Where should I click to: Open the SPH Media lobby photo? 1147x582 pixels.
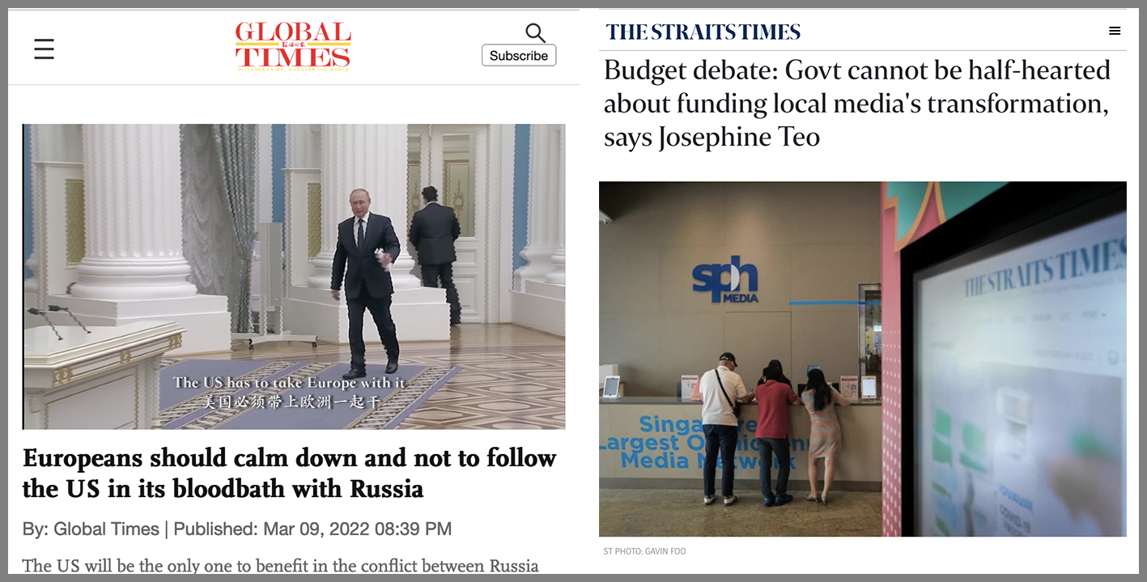tap(863, 359)
